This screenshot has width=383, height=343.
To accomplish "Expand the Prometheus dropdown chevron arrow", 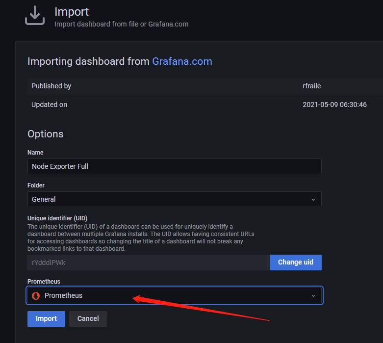I will pos(313,296).
